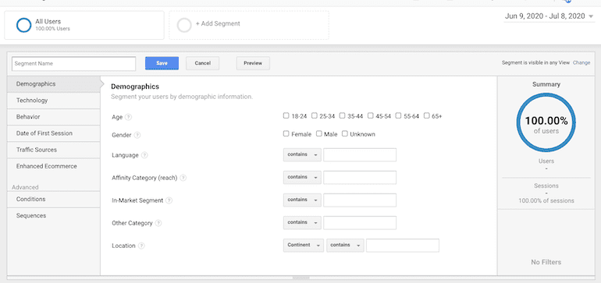Screen dimensions: 601x283
Task: Click the Other Category help icon
Action: tap(158, 223)
